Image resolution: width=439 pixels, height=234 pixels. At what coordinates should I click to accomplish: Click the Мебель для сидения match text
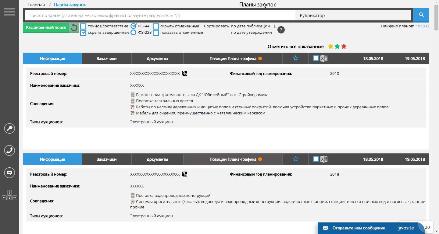pyautogui.click(x=201, y=113)
